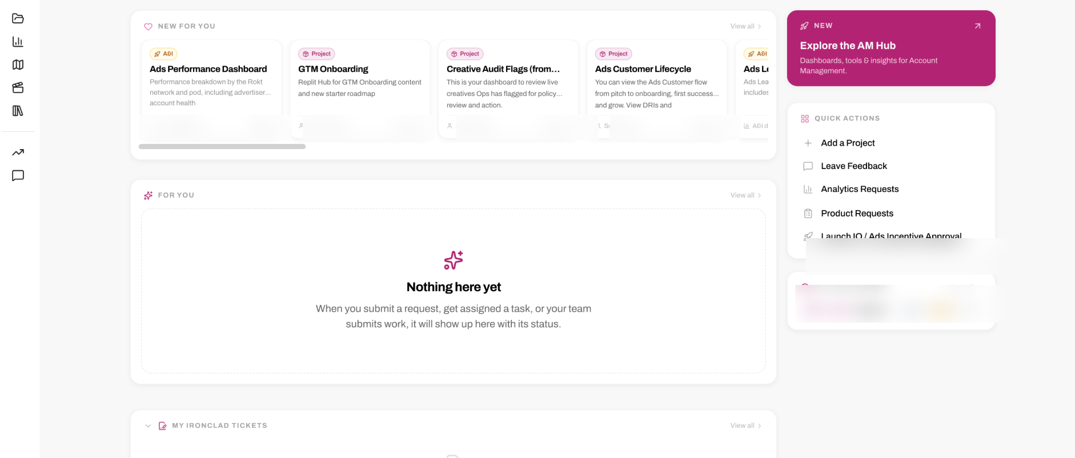The height and width of the screenshot is (458, 1075).
Task: Open Product Requests quick action
Action: (x=857, y=214)
